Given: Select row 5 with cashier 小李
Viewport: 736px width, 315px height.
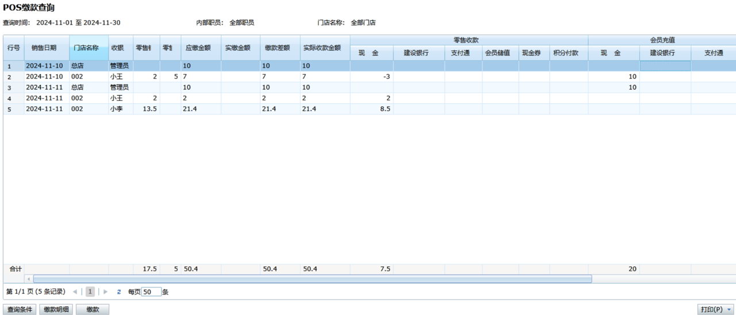Looking at the screenshot, I should (x=115, y=109).
